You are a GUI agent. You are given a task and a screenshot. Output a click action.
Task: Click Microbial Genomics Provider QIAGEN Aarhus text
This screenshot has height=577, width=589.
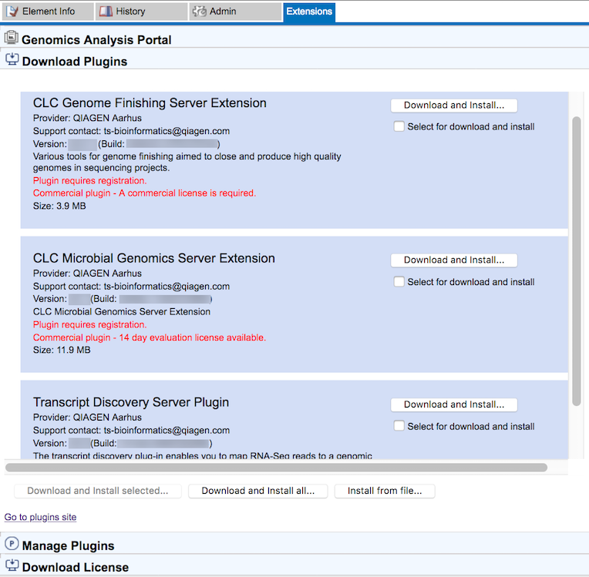coord(87,273)
